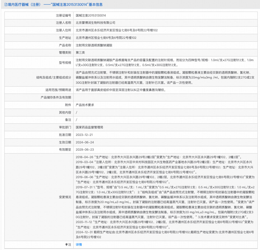Viewport: 260px width, 250px height.
Task: Click the 产品技术要求 attachment text
Action: click(85, 105)
